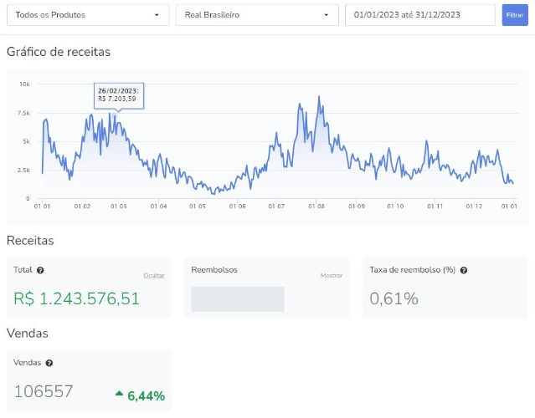Select the highest chart peak near 01 08

(x=319, y=97)
